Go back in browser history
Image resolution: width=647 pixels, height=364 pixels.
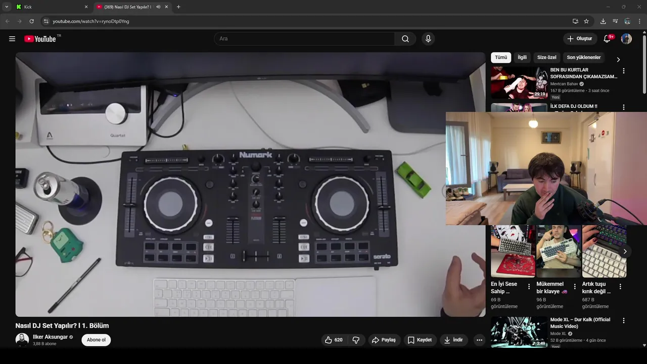tap(8, 21)
